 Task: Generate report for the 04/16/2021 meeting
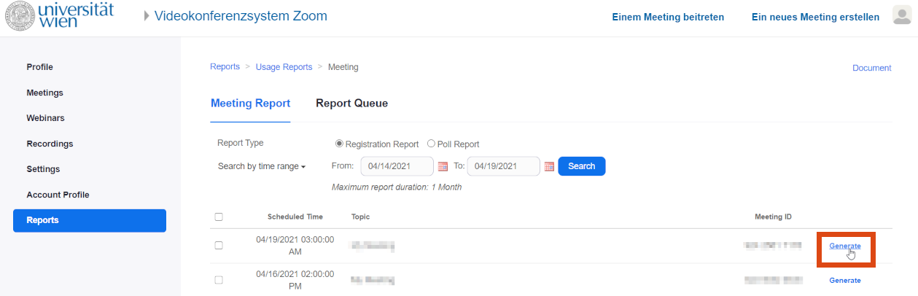pyautogui.click(x=845, y=280)
